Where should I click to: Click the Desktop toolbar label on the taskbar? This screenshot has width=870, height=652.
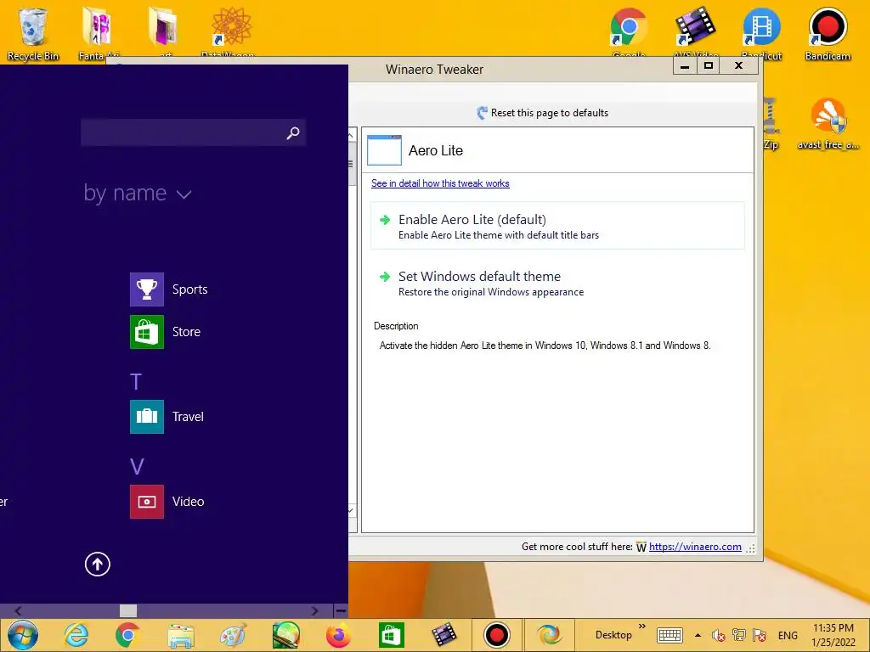coord(613,635)
